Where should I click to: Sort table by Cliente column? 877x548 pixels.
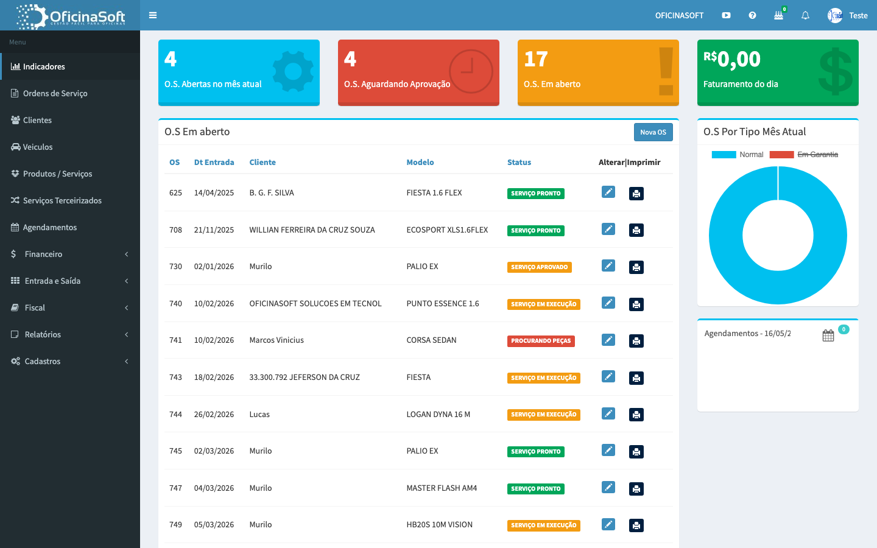click(x=262, y=162)
